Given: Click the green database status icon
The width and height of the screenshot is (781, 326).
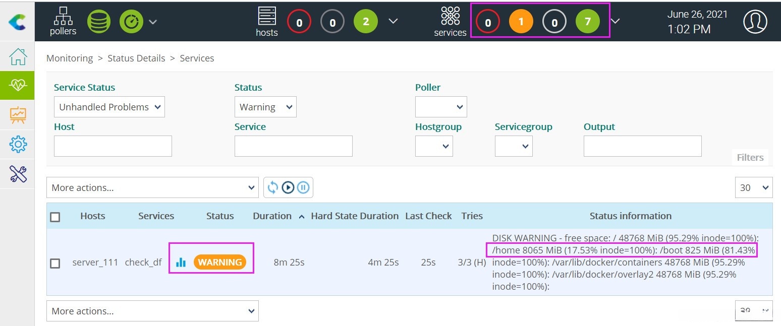Looking at the screenshot, I should 99,22.
